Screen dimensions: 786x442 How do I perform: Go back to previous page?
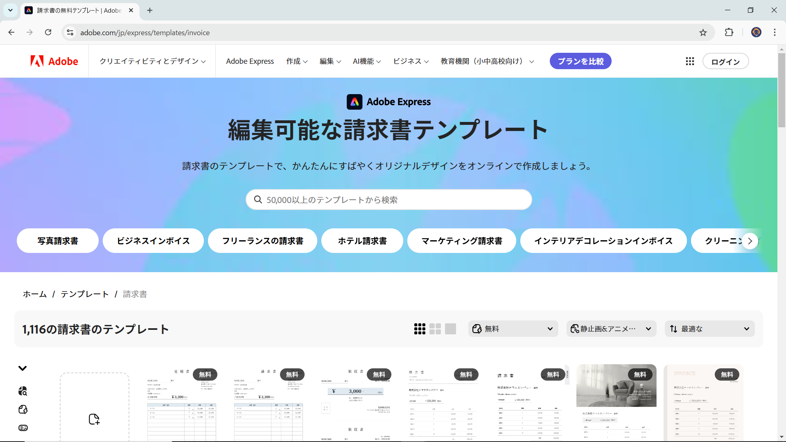(x=11, y=33)
